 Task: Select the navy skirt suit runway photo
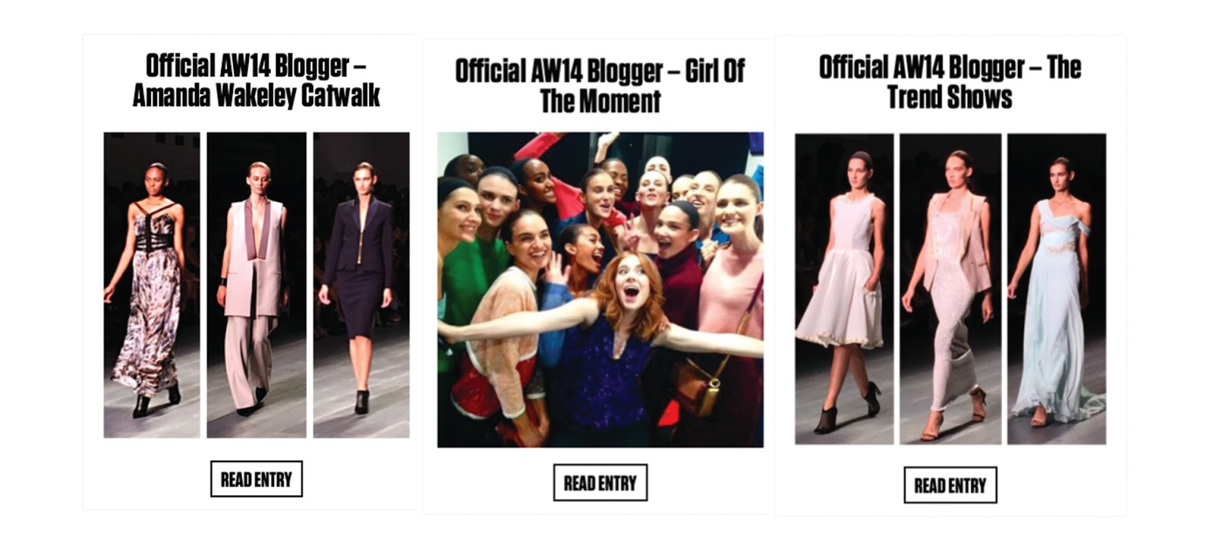point(361,285)
